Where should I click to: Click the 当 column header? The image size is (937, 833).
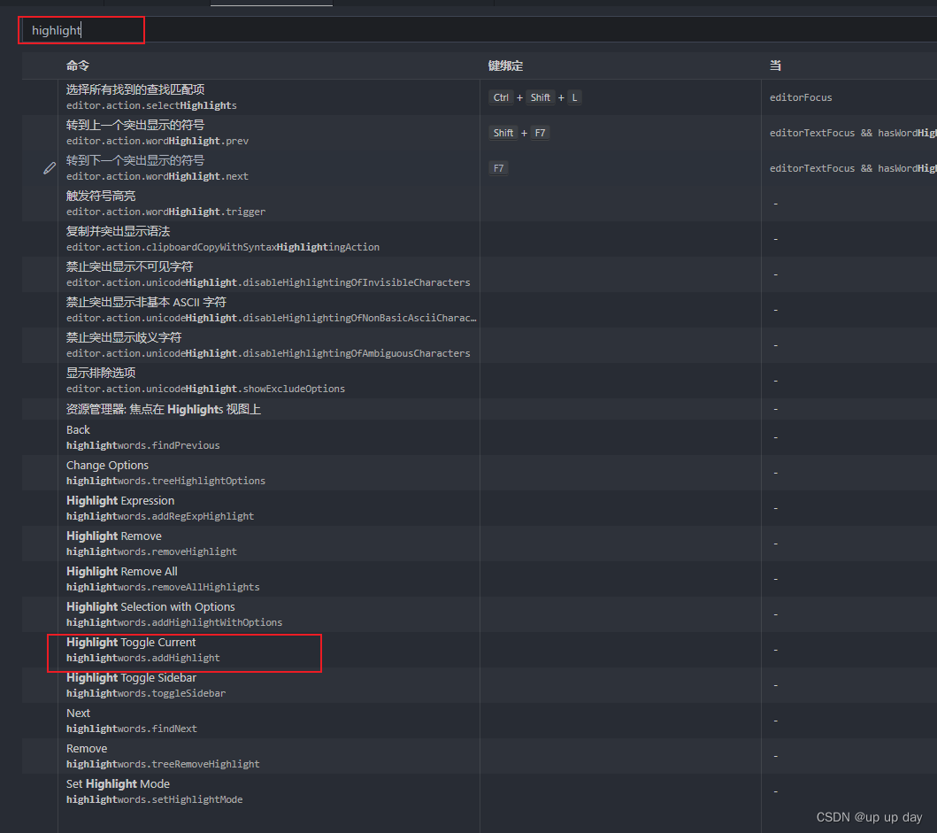click(x=775, y=65)
